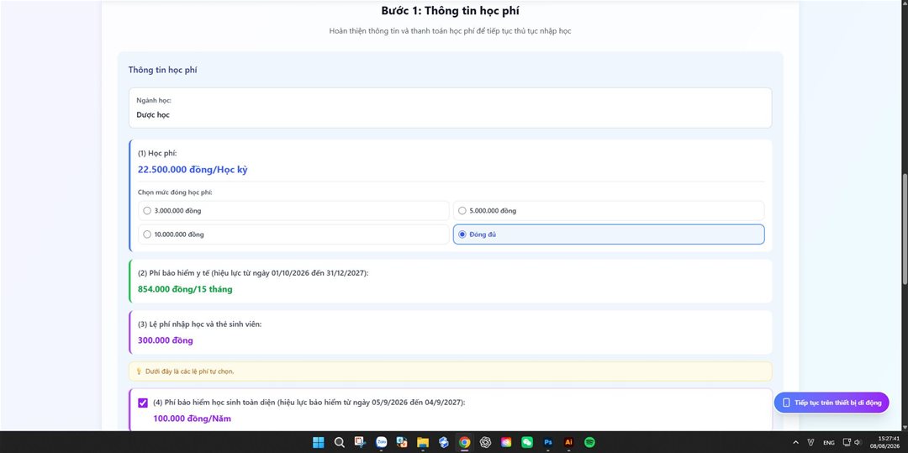Open Zalo from the taskbar
This screenshot has width=908, height=453.
pos(381,443)
